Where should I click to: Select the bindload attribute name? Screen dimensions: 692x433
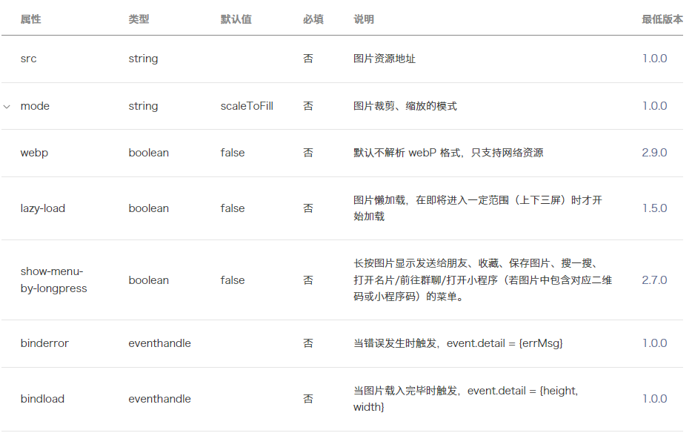click(x=42, y=399)
